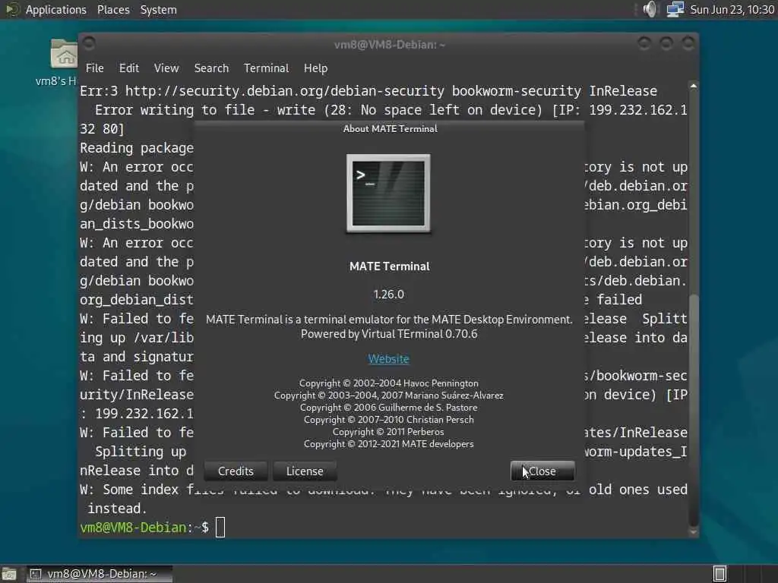Click the MATE Terminal logo image
The height and width of the screenshot is (583, 778).
tap(388, 193)
